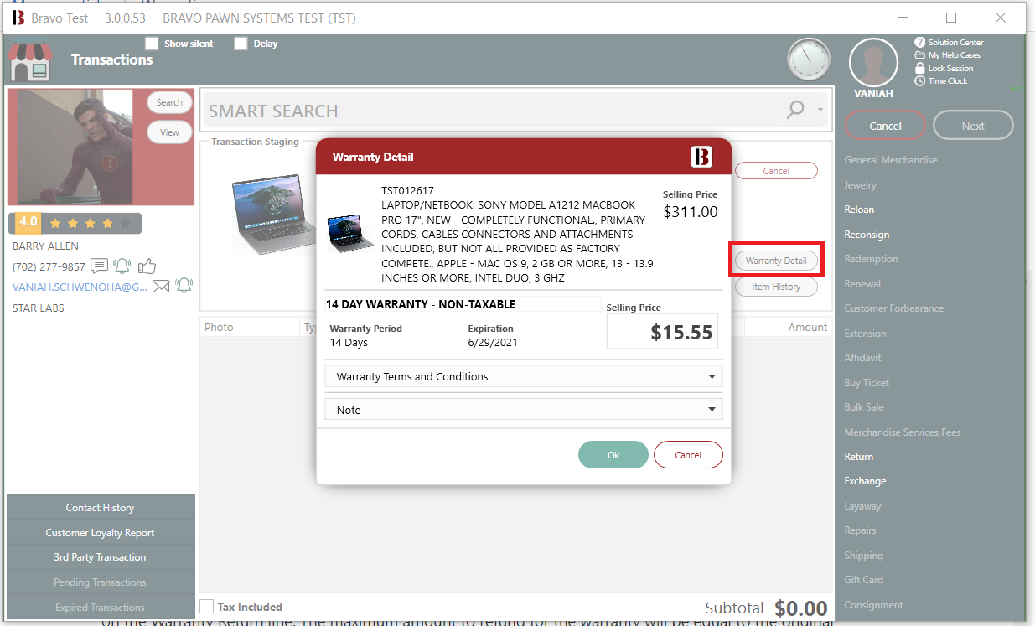Toggle the Delay checkbox

click(x=241, y=44)
